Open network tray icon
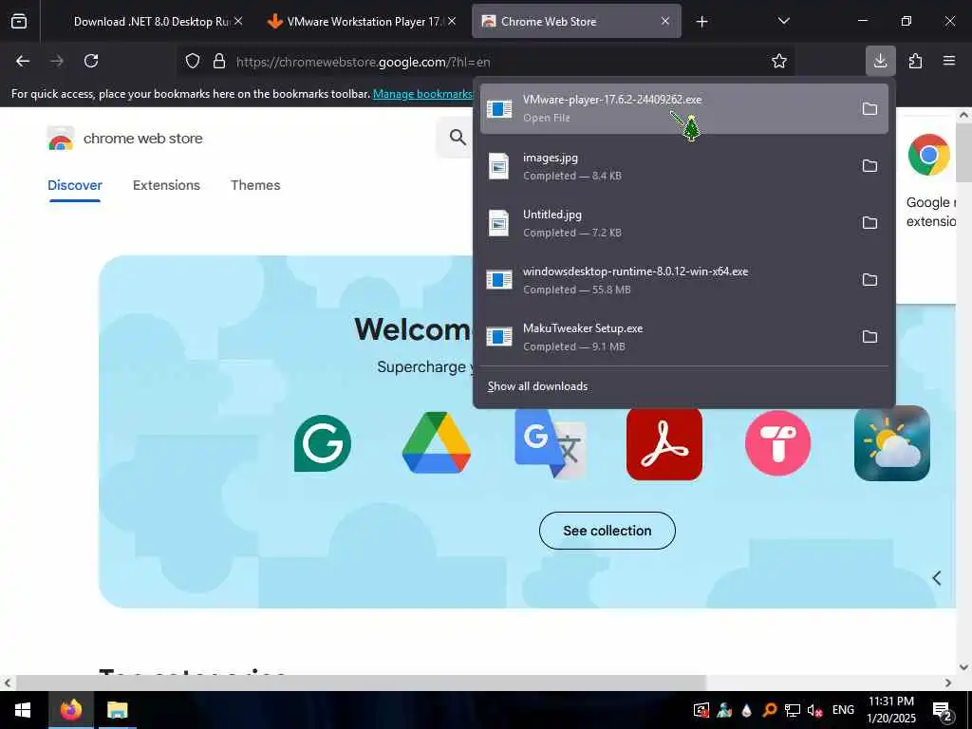Image resolution: width=972 pixels, height=729 pixels. click(x=792, y=710)
